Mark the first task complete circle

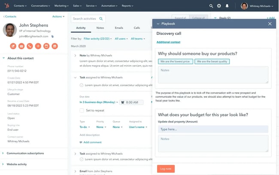(82, 85)
